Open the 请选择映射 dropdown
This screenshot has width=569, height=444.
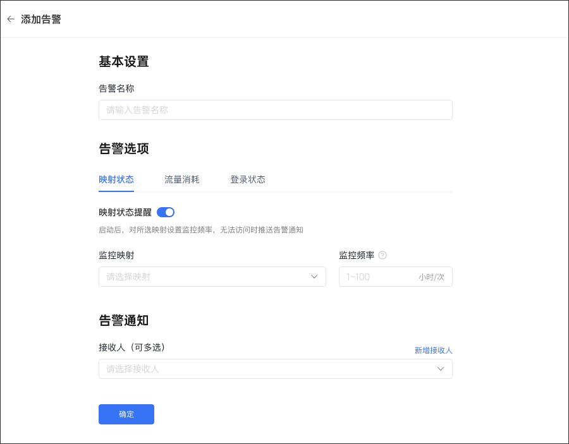point(202,277)
